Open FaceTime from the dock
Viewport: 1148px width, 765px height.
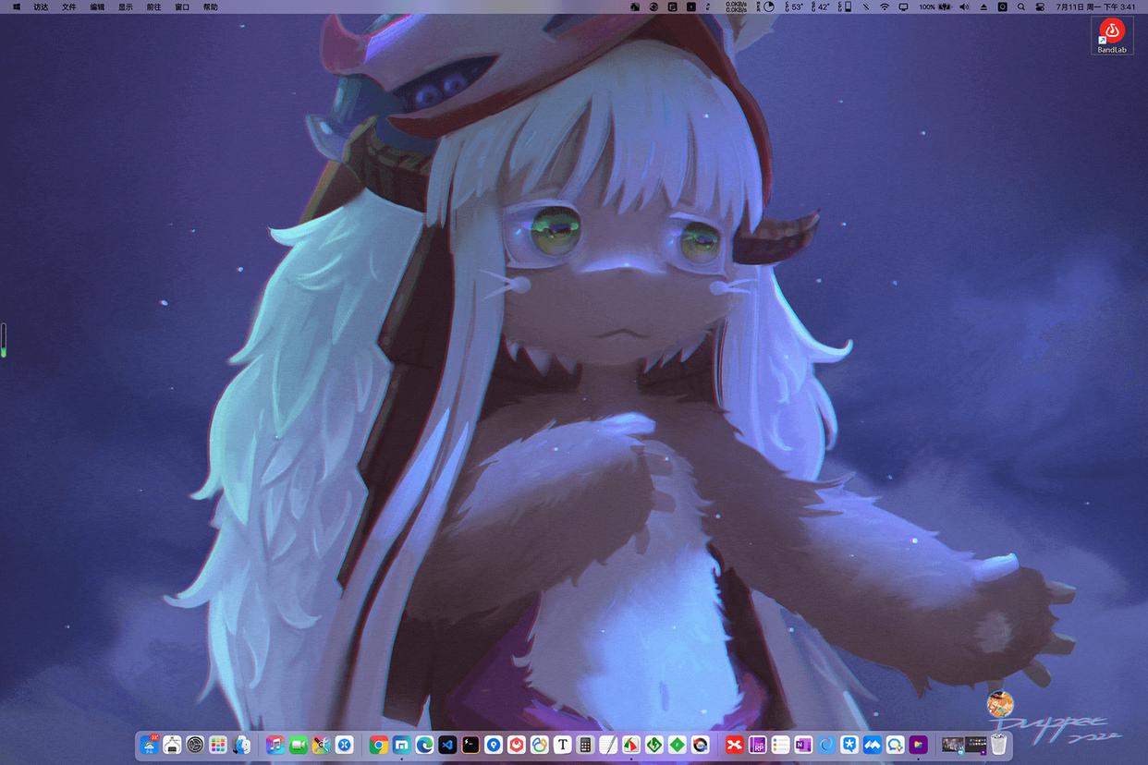(x=298, y=745)
